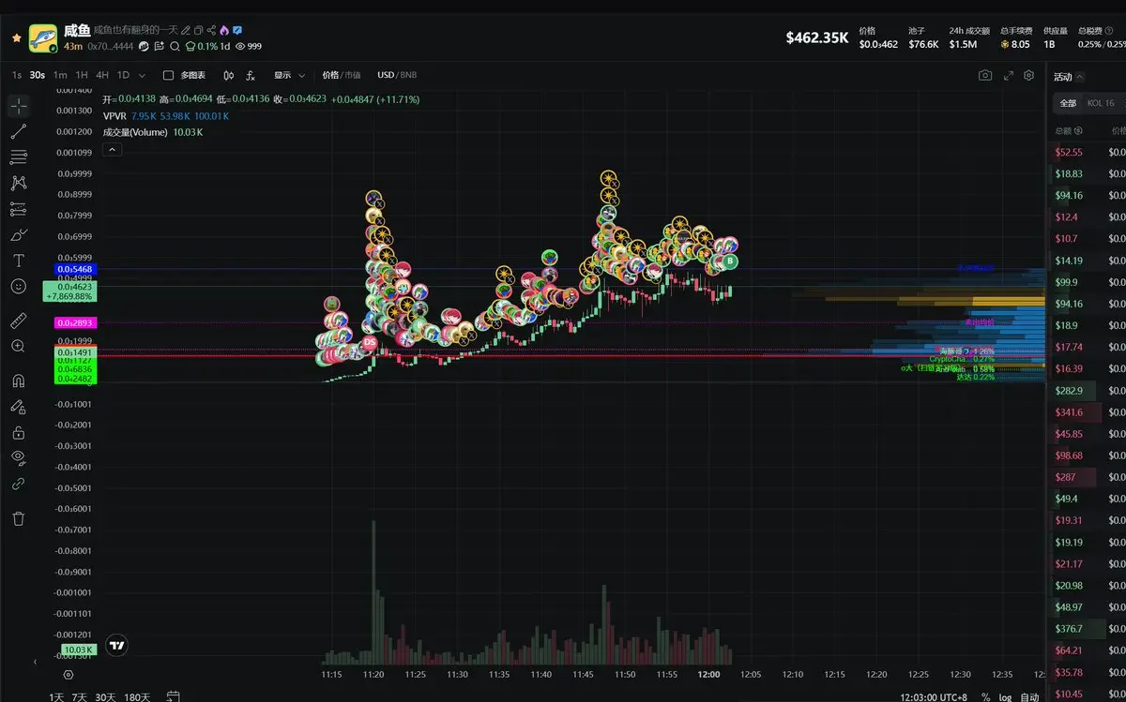Select the 4H timeframe

[102, 75]
